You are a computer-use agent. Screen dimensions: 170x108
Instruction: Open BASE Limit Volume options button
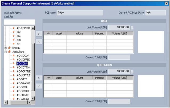coord(132,27)
